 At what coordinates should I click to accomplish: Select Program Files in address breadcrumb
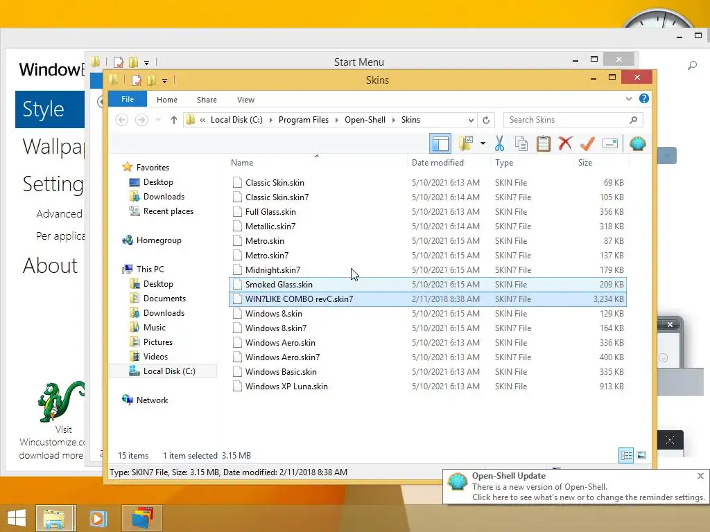pos(304,120)
